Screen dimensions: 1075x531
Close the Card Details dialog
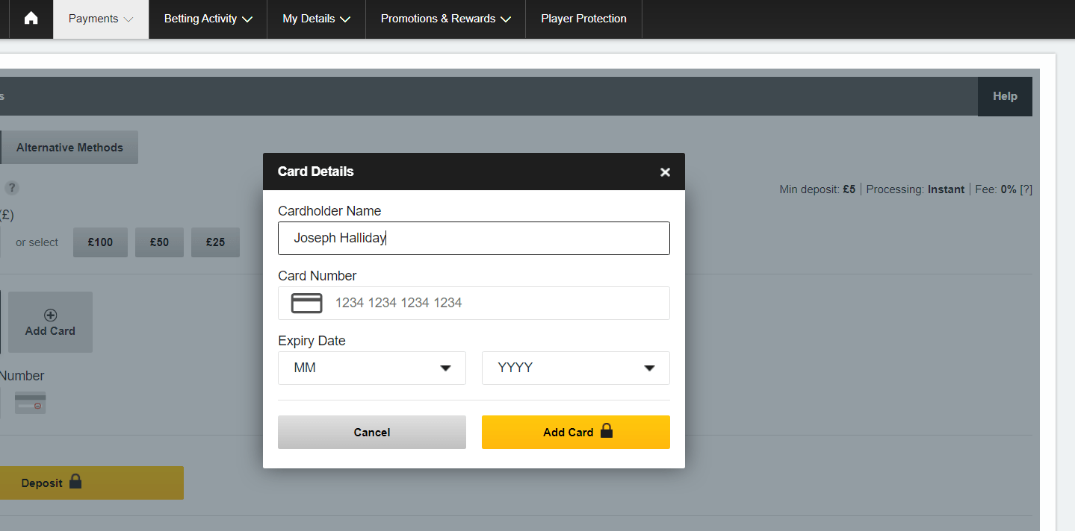pyautogui.click(x=665, y=172)
